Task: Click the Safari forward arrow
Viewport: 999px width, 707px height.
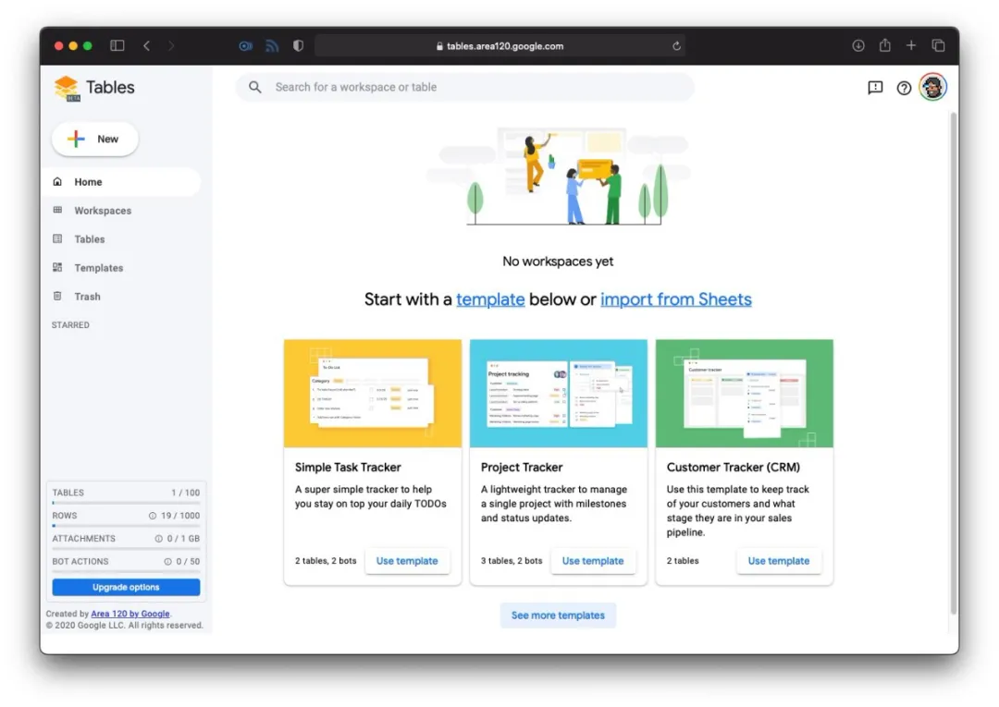Action: click(x=171, y=46)
